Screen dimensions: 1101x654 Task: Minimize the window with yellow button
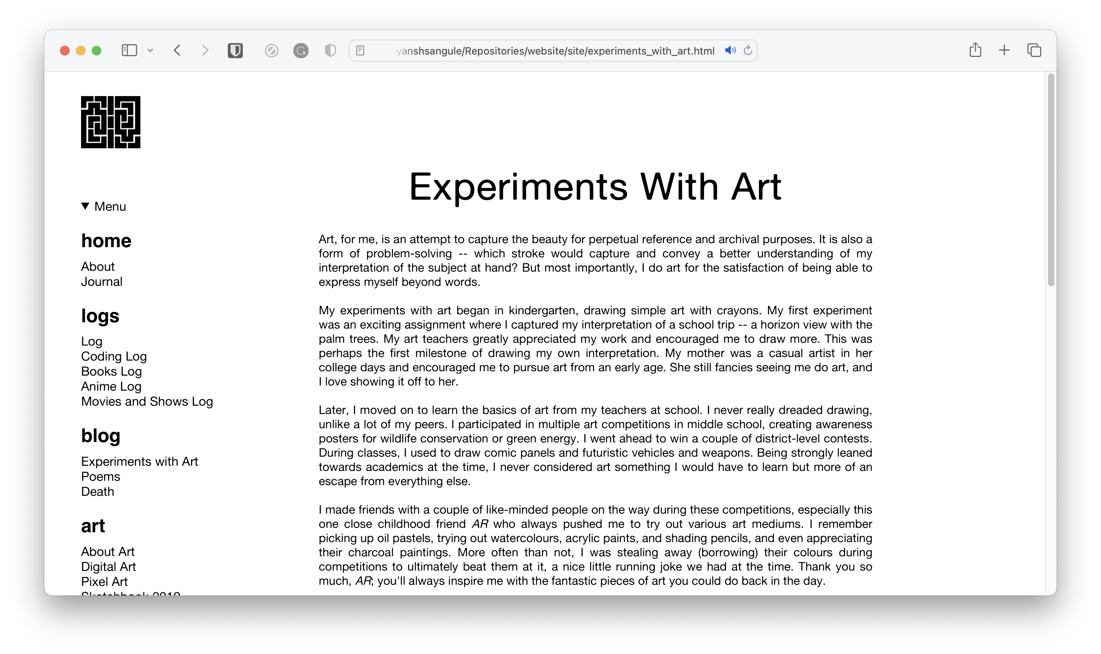[81, 51]
